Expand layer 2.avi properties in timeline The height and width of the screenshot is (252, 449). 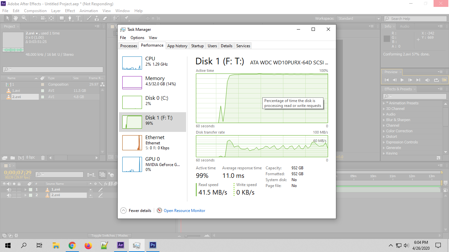point(26,195)
